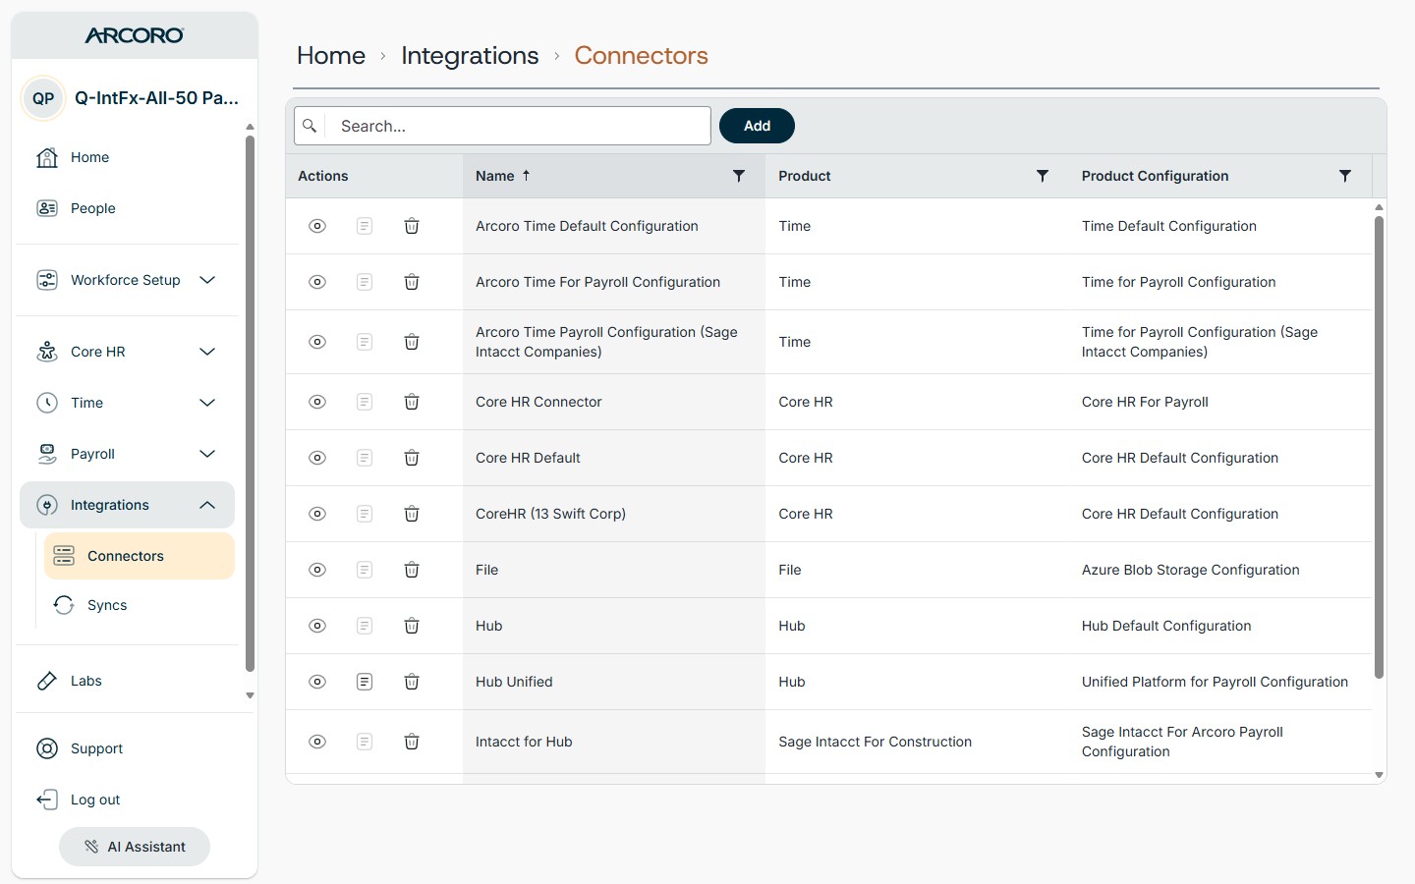Delete the Arcoro Time For Payroll Configuration connector
1415x884 pixels.
[412, 282]
